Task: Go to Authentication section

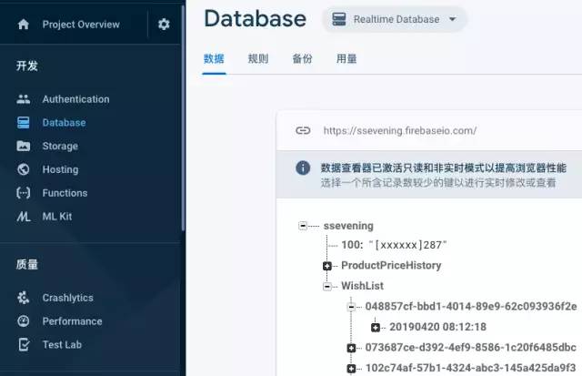Action: [x=75, y=99]
